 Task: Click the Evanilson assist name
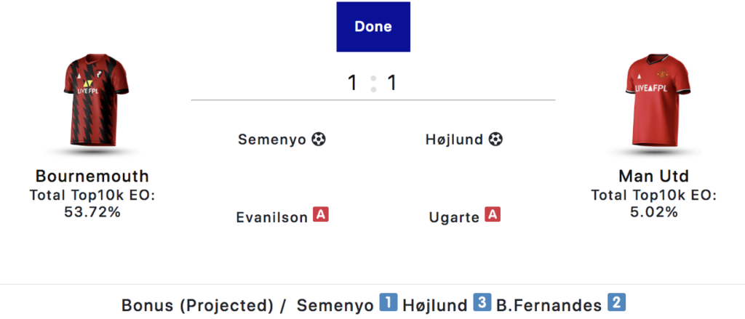point(272,217)
